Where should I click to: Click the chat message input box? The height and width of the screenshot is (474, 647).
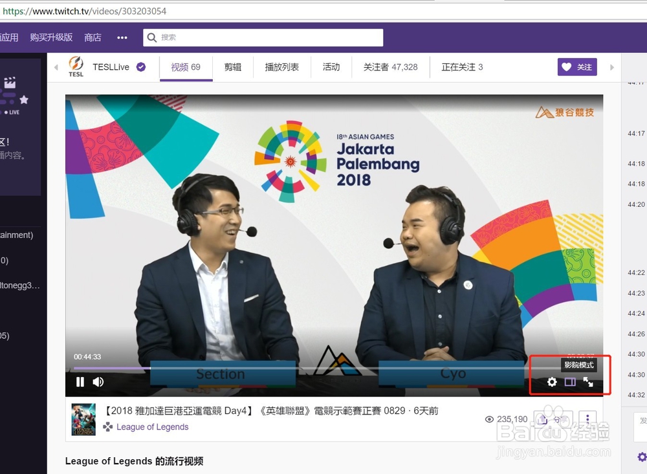click(641, 427)
